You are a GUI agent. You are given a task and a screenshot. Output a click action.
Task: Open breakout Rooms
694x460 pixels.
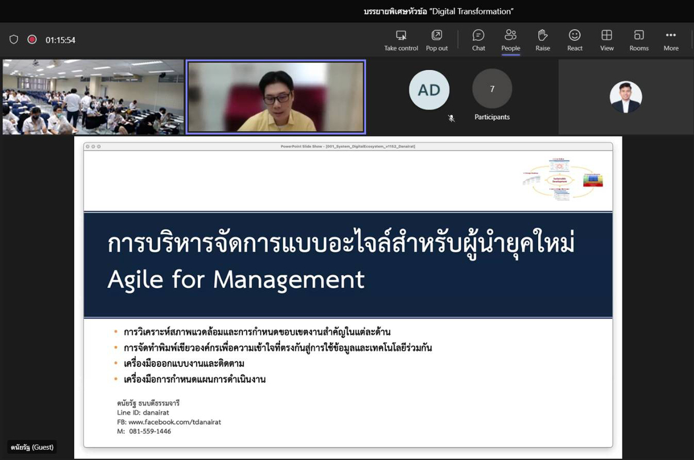[x=639, y=40]
